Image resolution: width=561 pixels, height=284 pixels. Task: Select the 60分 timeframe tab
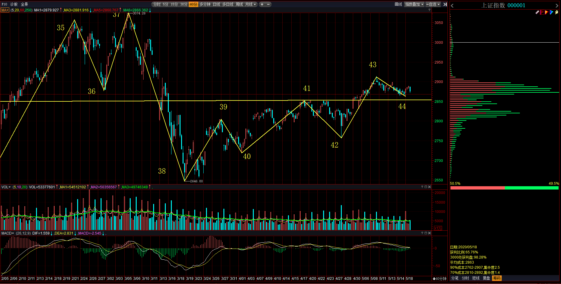[193, 4]
